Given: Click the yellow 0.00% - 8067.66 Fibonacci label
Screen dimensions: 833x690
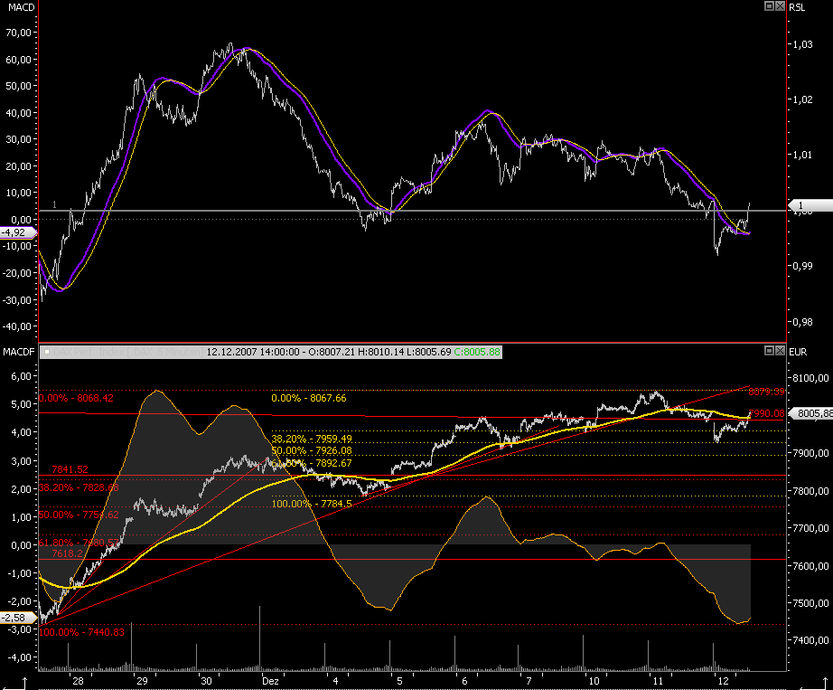Looking at the screenshot, I should pos(309,398).
